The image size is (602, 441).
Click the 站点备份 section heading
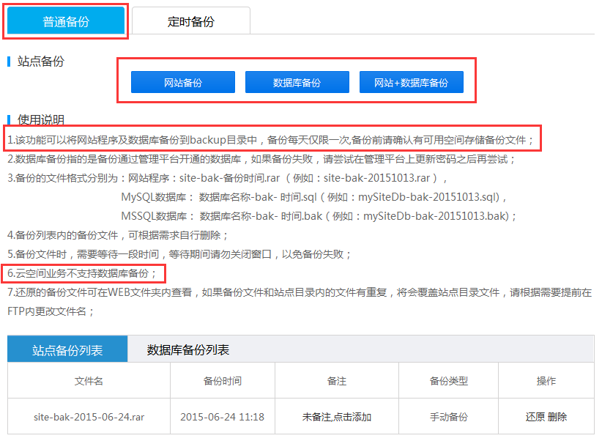click(x=40, y=62)
